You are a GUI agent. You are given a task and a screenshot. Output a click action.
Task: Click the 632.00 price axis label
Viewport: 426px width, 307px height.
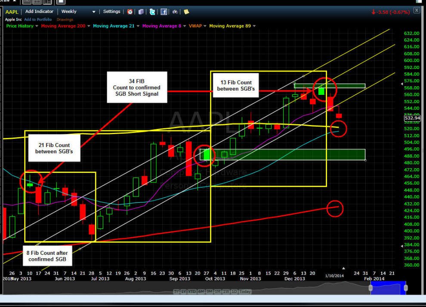pyautogui.click(x=412, y=33)
